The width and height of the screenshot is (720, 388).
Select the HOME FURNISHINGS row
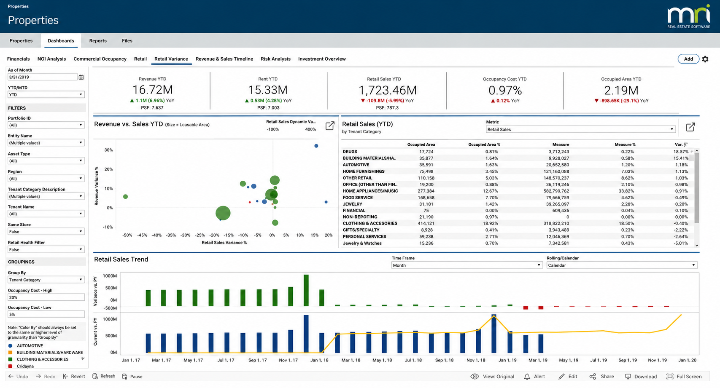coord(515,171)
